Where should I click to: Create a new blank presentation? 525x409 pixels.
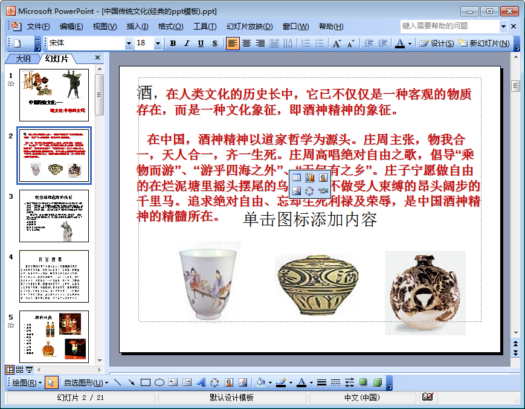pyautogui.click(x=18, y=43)
